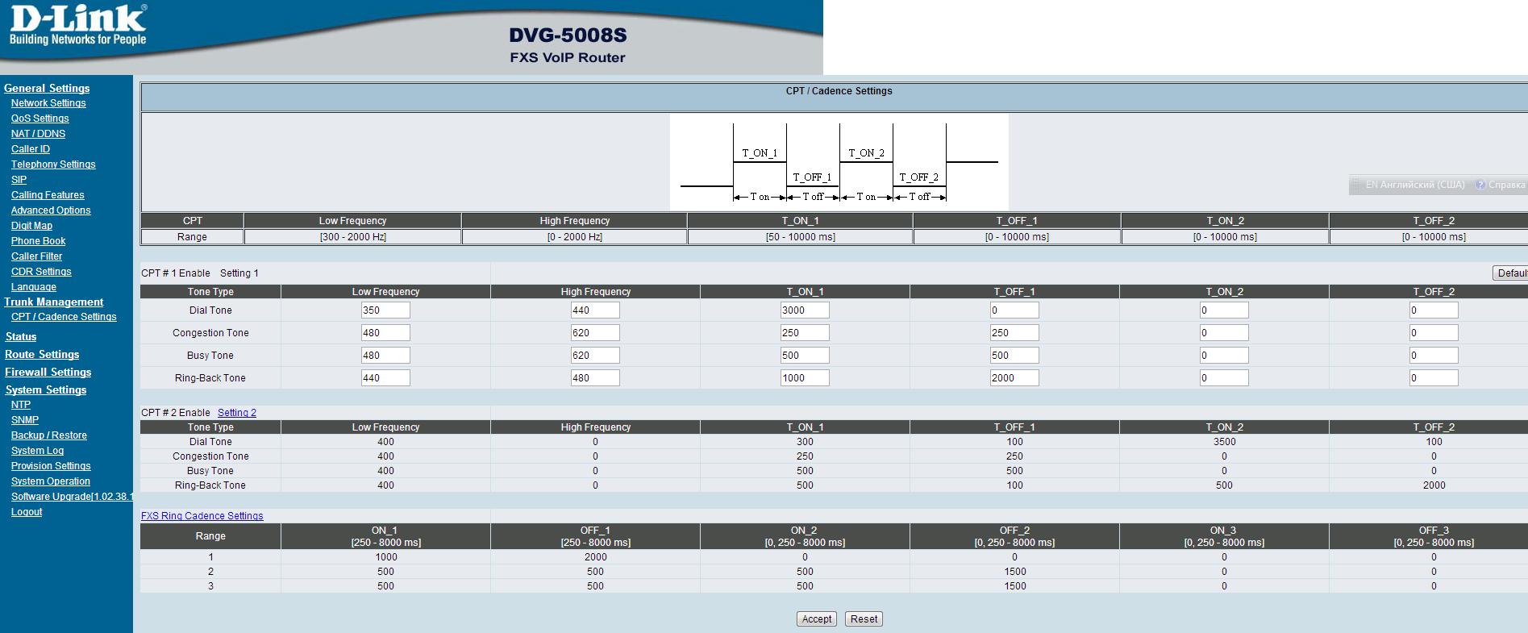This screenshot has width=1528, height=633.
Task: Go to SNMP settings
Action: point(25,420)
